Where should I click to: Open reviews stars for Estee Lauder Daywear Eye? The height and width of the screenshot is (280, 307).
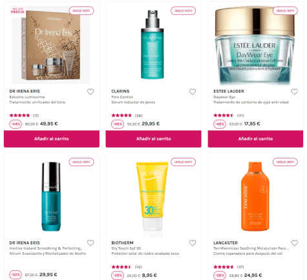coord(224,116)
